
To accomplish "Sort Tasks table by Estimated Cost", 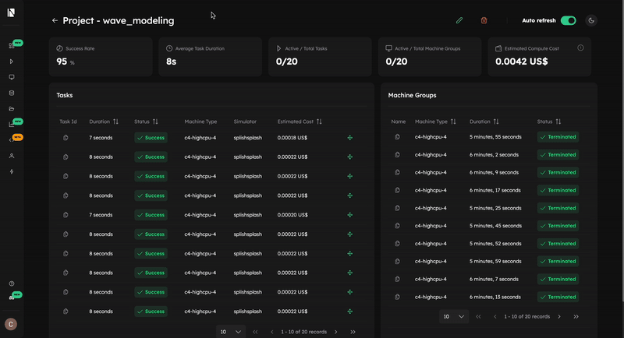I will pos(319,121).
